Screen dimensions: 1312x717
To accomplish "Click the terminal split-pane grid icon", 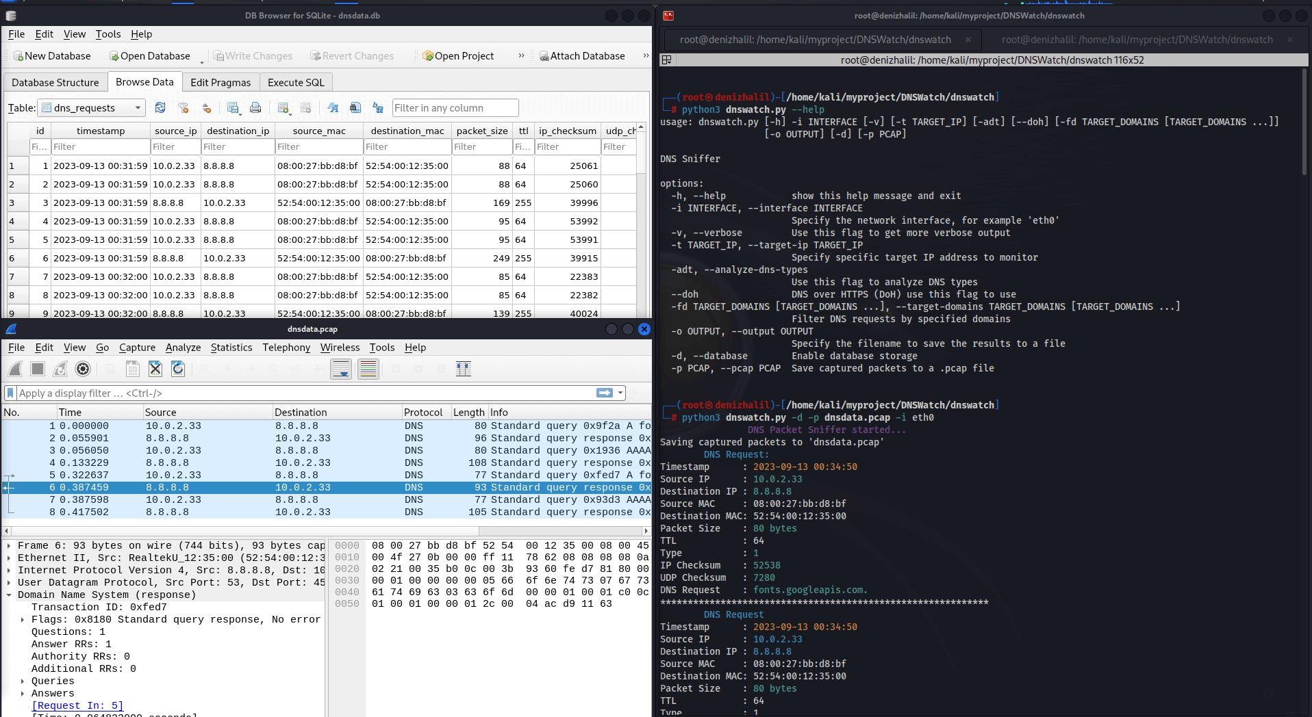I will (666, 60).
